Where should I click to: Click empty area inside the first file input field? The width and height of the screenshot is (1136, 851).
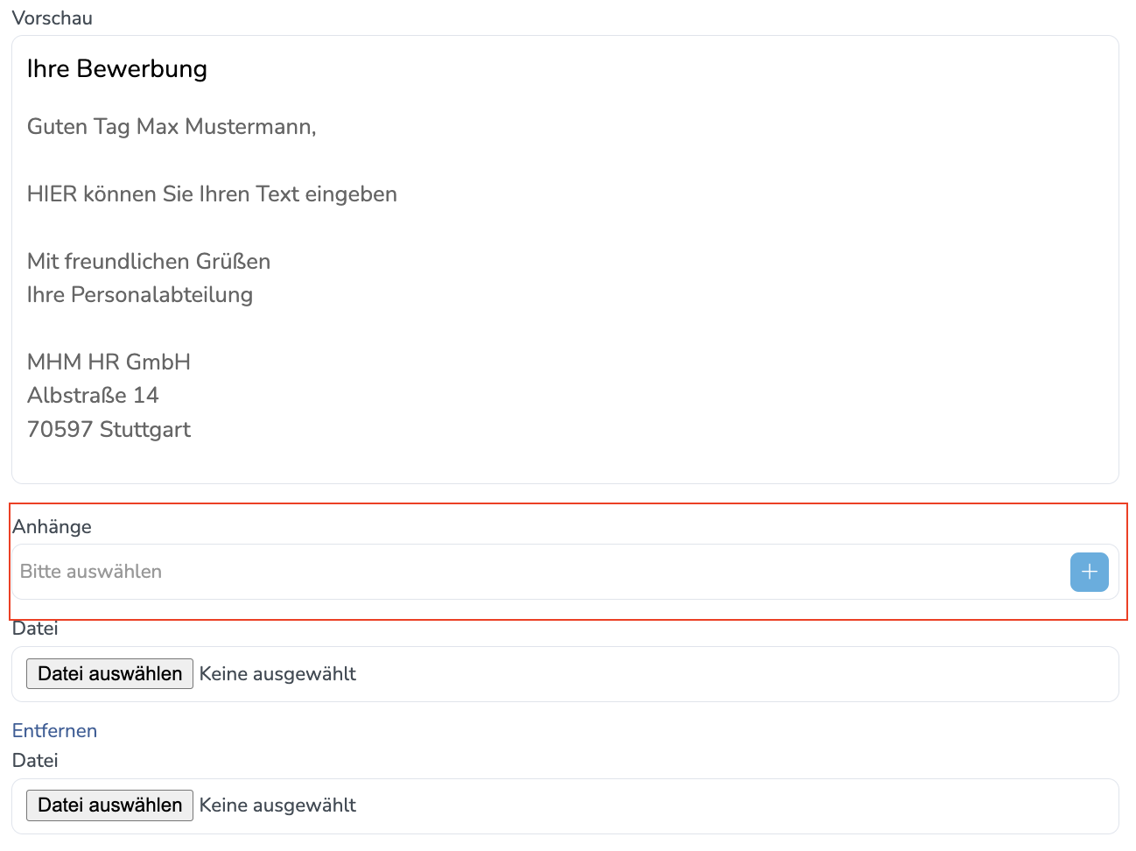(x=735, y=674)
